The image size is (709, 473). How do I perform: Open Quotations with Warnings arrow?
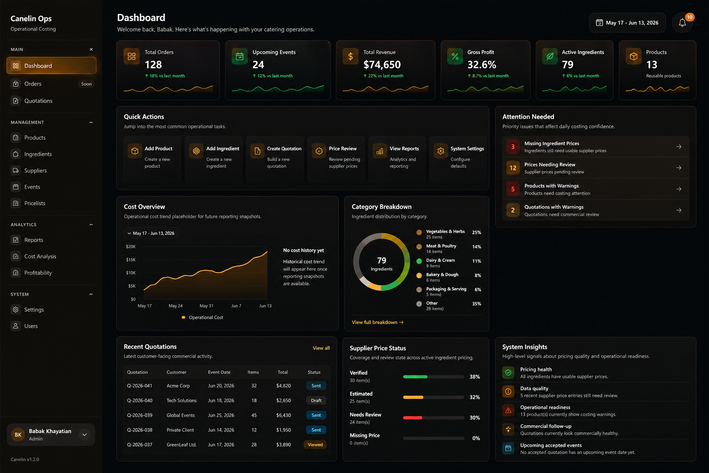click(679, 210)
